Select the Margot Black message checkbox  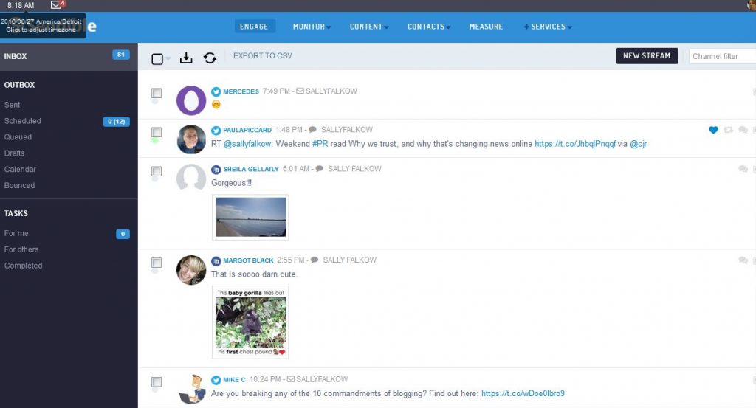[x=157, y=263]
